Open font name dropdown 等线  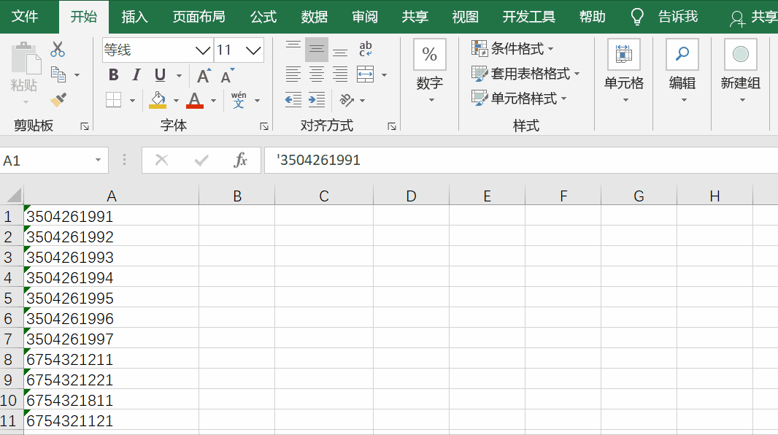pyautogui.click(x=203, y=50)
